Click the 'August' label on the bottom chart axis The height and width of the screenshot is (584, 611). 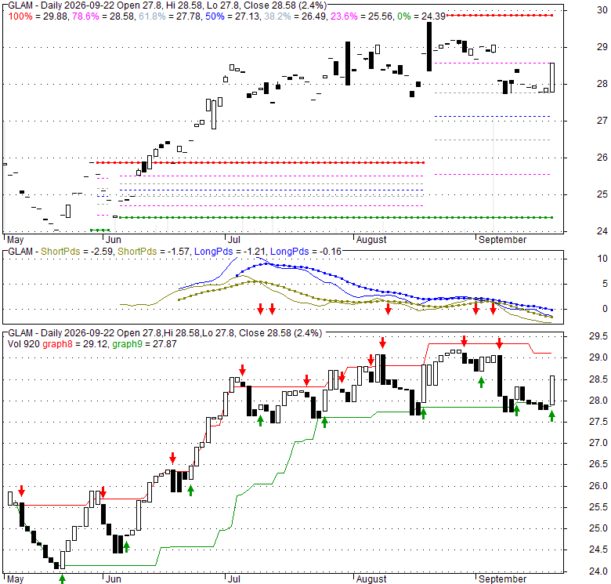pyautogui.click(x=371, y=579)
